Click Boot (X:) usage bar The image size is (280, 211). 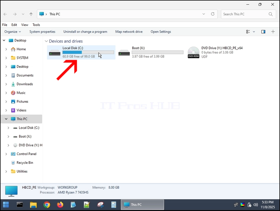click(158, 52)
